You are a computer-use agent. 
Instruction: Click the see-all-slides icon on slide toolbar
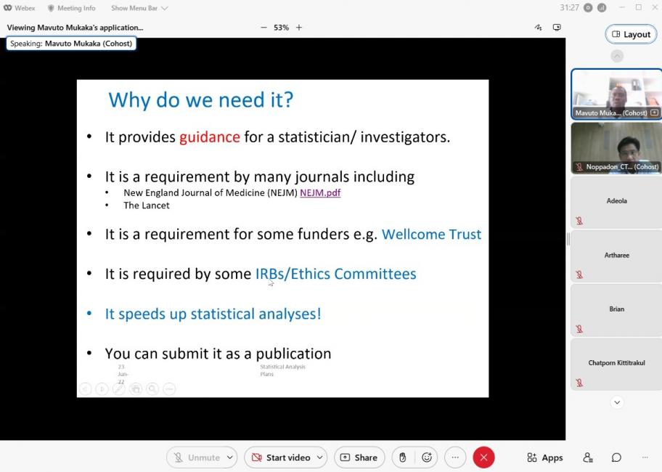click(136, 388)
